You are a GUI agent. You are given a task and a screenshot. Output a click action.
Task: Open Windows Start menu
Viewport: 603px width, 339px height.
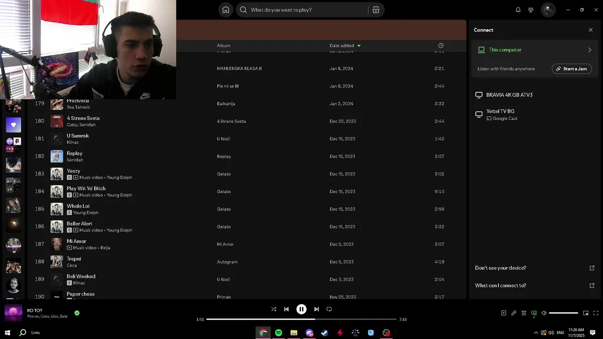(7, 333)
